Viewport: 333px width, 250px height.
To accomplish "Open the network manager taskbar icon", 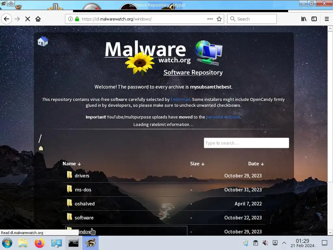I will 56,243.
